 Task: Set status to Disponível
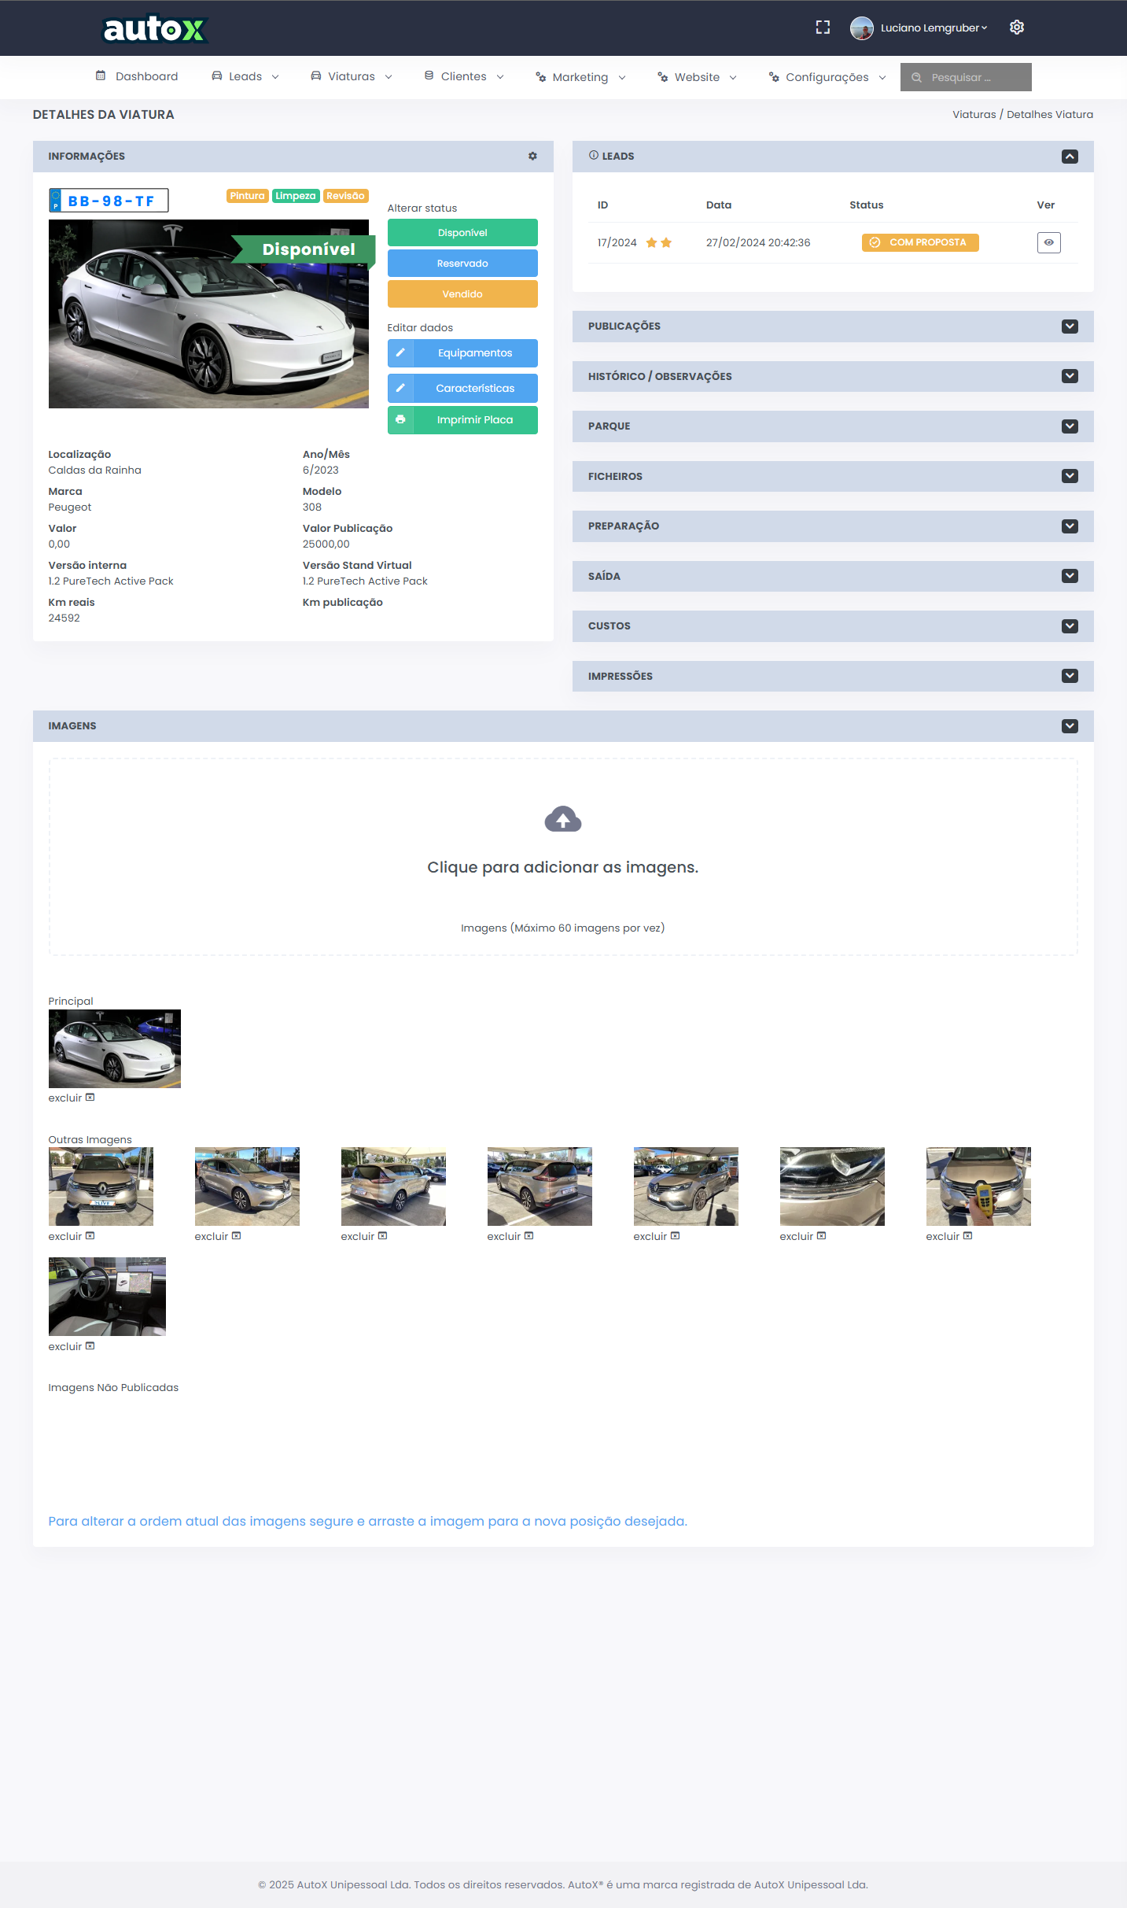pos(462,233)
